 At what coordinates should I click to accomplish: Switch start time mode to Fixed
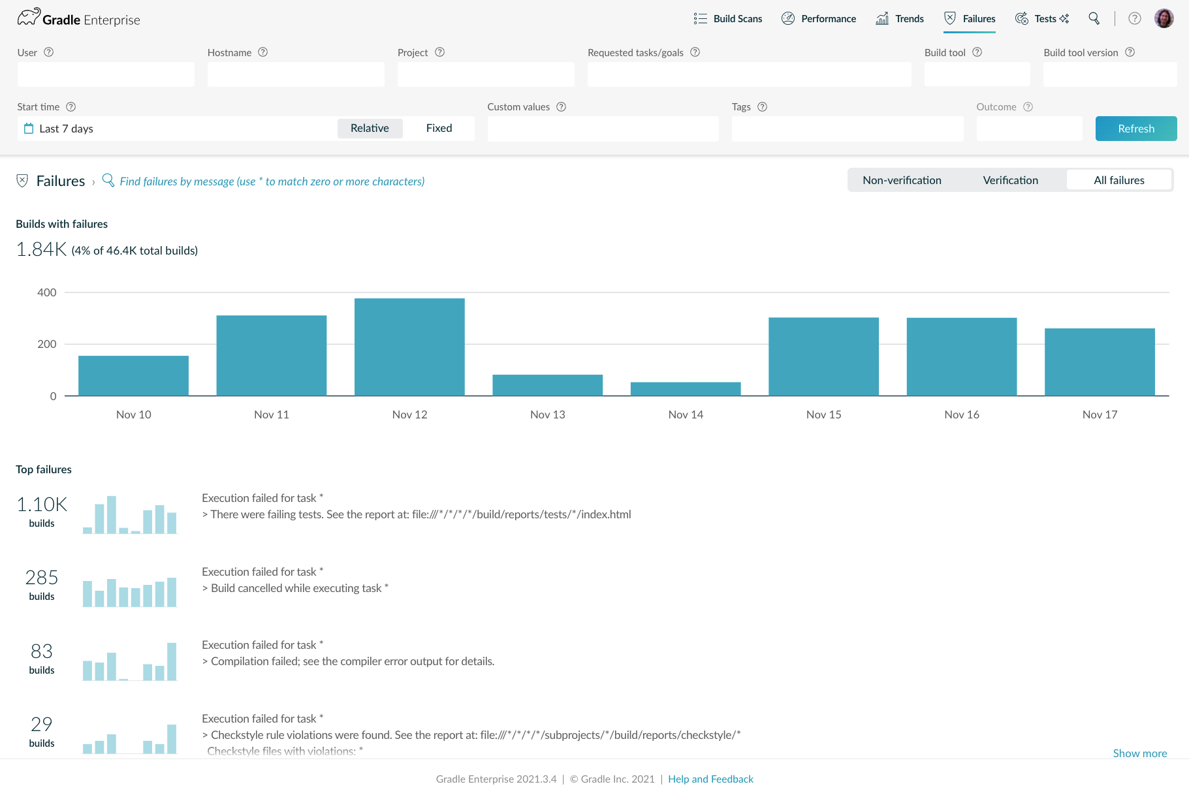pos(439,129)
